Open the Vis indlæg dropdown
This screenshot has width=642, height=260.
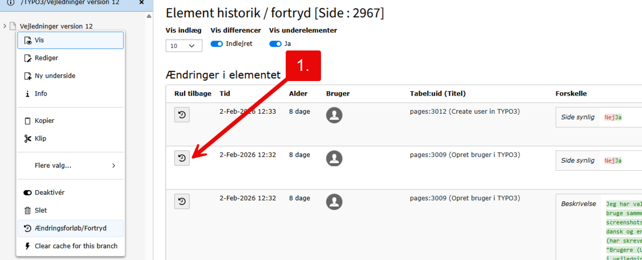coord(184,46)
